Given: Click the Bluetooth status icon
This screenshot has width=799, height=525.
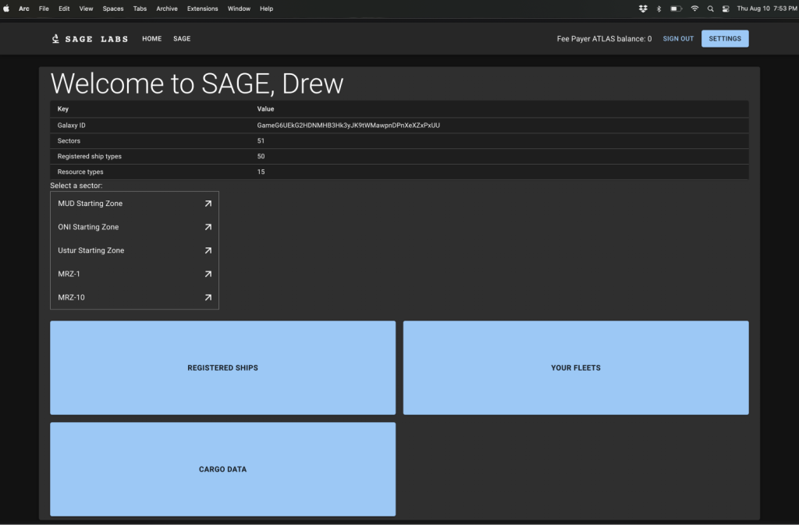Looking at the screenshot, I should coord(658,9).
